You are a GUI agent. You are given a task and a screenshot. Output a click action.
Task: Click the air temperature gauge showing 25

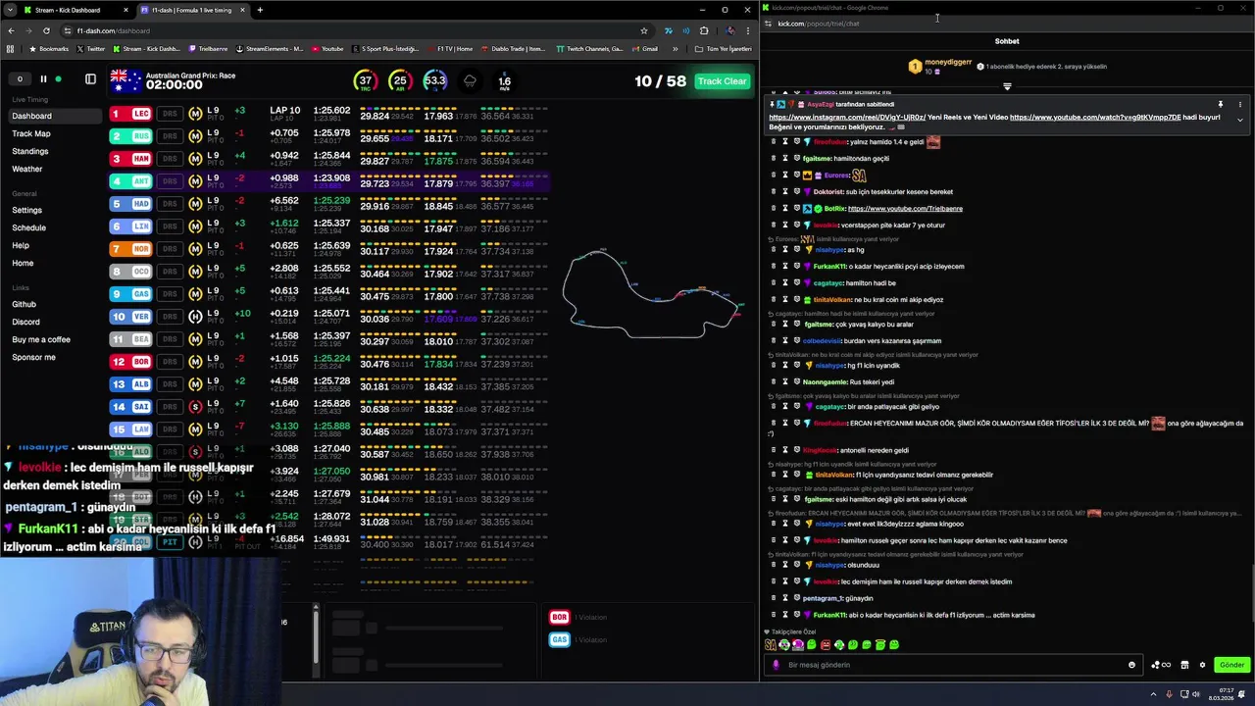399,81
